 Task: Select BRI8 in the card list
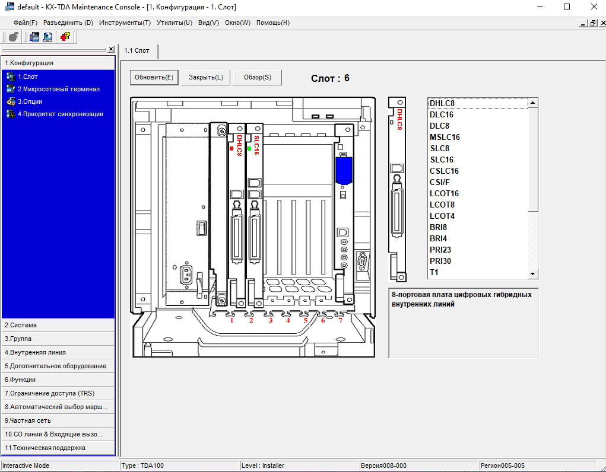[x=478, y=228]
